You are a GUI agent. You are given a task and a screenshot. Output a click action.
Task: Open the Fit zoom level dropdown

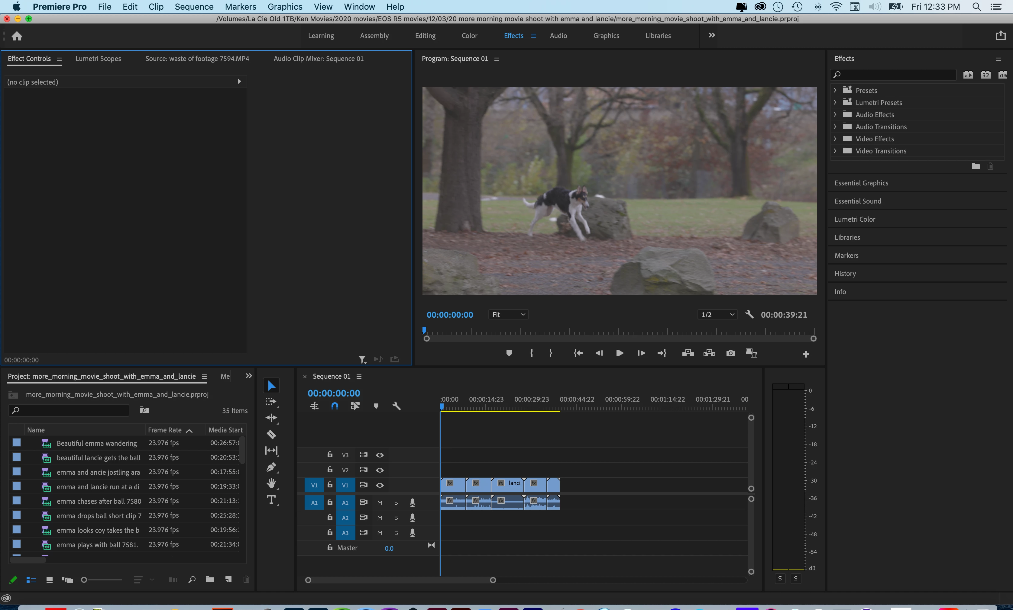pyautogui.click(x=508, y=315)
